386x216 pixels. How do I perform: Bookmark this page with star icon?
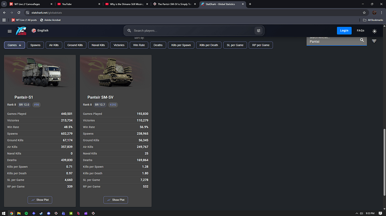pos(364,13)
